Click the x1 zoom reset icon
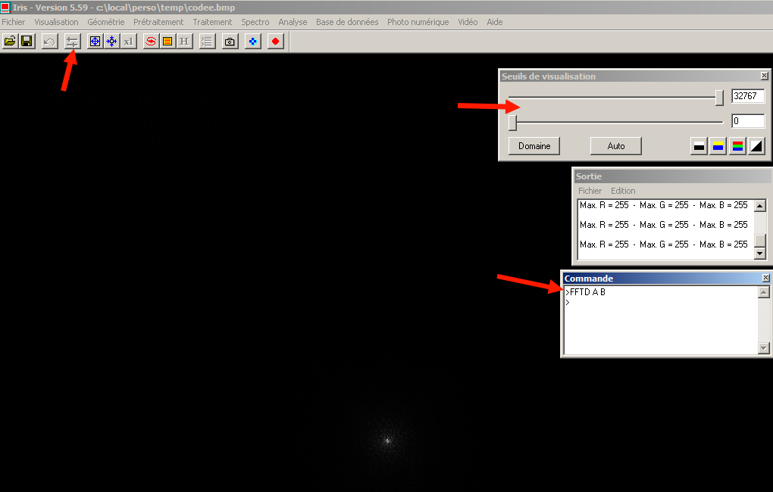Screen dimensions: 773x492 point(128,42)
